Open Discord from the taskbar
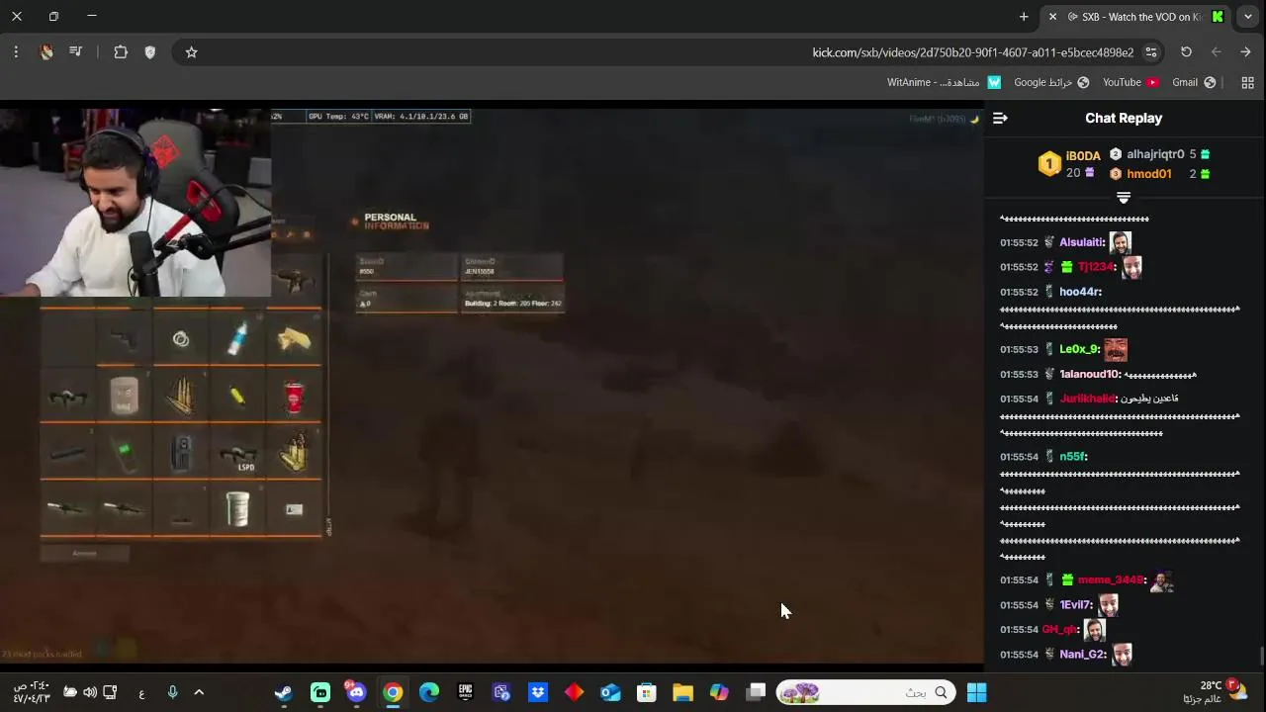 point(356,692)
